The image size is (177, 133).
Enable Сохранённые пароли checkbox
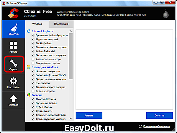click(33, 63)
